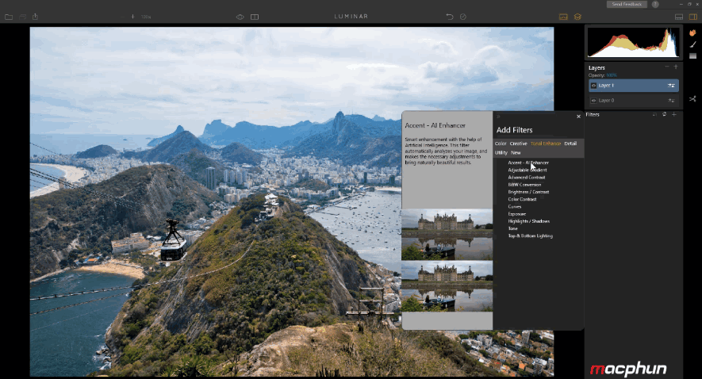Choose the Adjustable Gradient filter
Viewport: 702px width, 379px height.
[527, 170]
